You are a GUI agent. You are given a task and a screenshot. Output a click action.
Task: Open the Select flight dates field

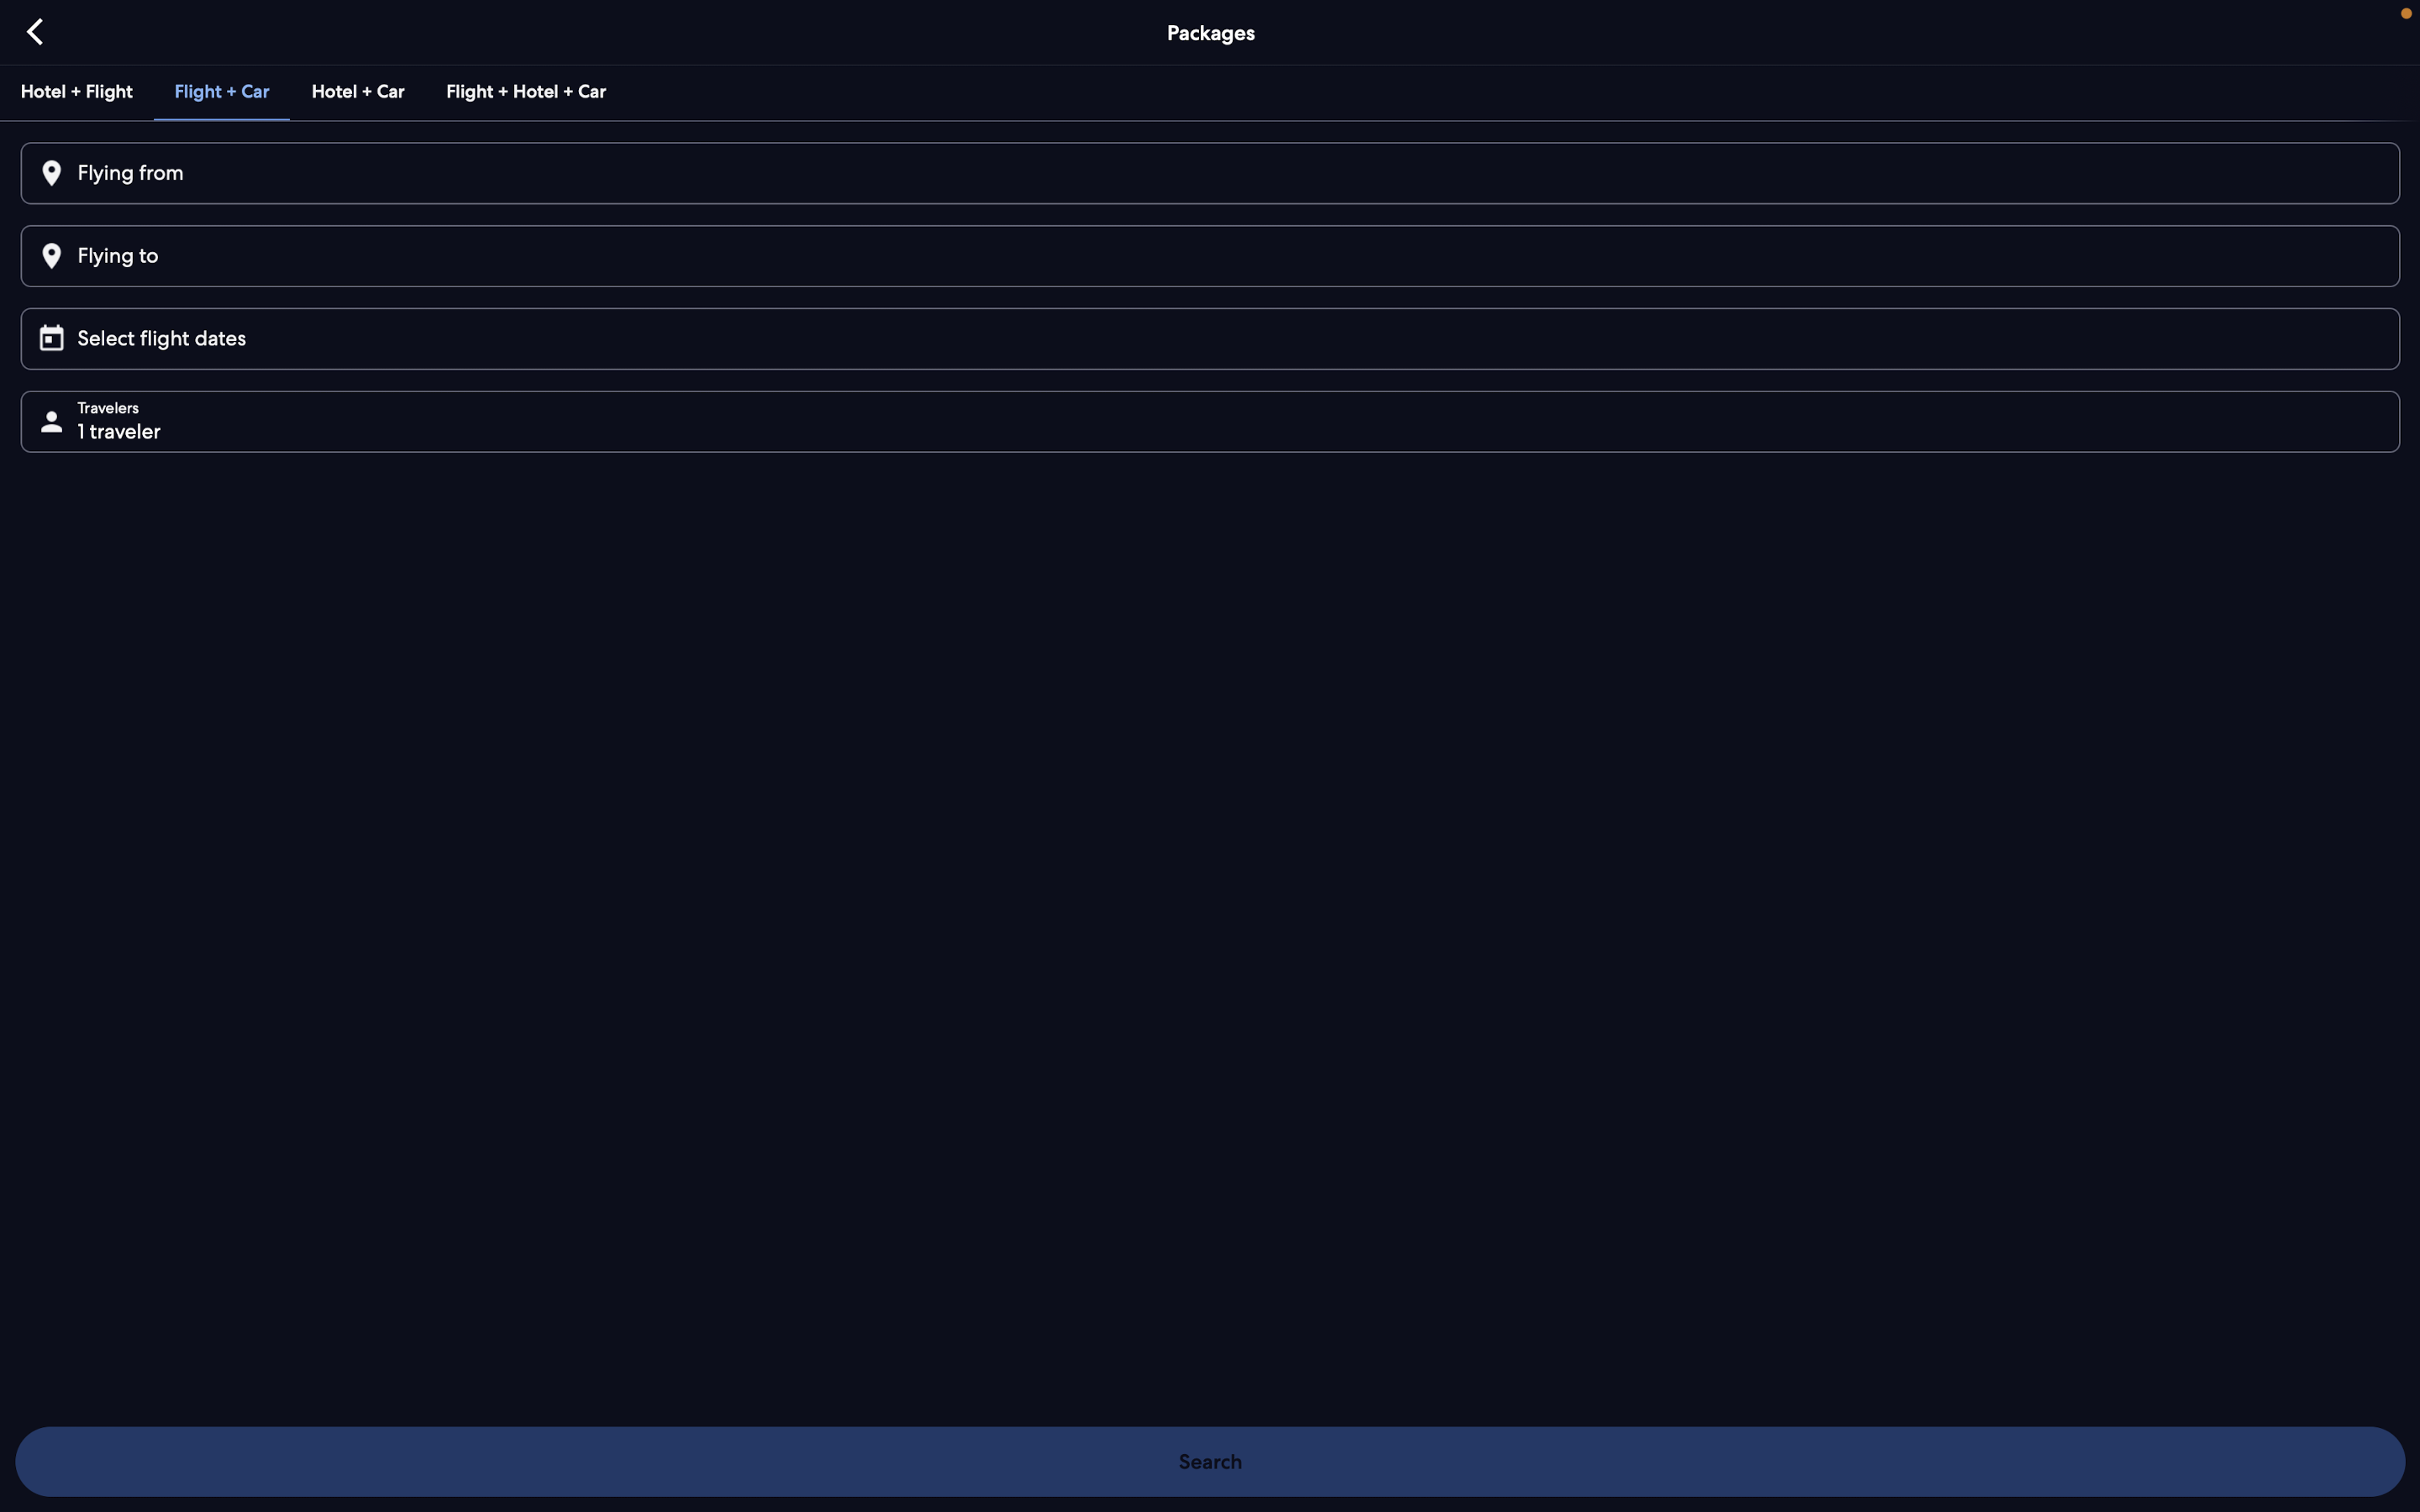(x=1209, y=339)
